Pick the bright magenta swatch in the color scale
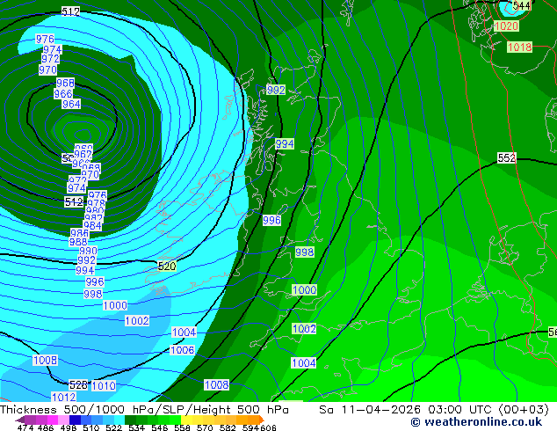Image resolution: width=557 pixels, height=431 pixels. (x=53, y=420)
